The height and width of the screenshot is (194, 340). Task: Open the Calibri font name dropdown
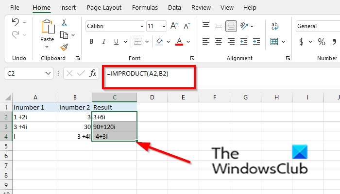click(x=142, y=26)
